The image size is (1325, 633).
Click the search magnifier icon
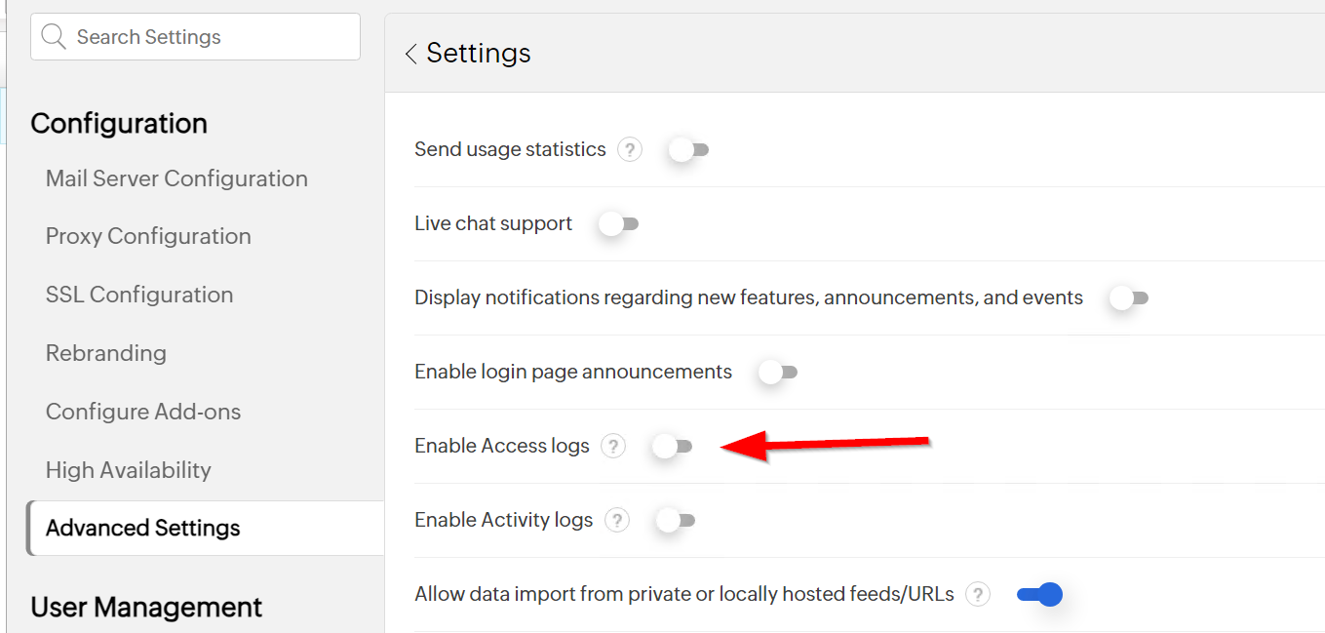coord(55,37)
